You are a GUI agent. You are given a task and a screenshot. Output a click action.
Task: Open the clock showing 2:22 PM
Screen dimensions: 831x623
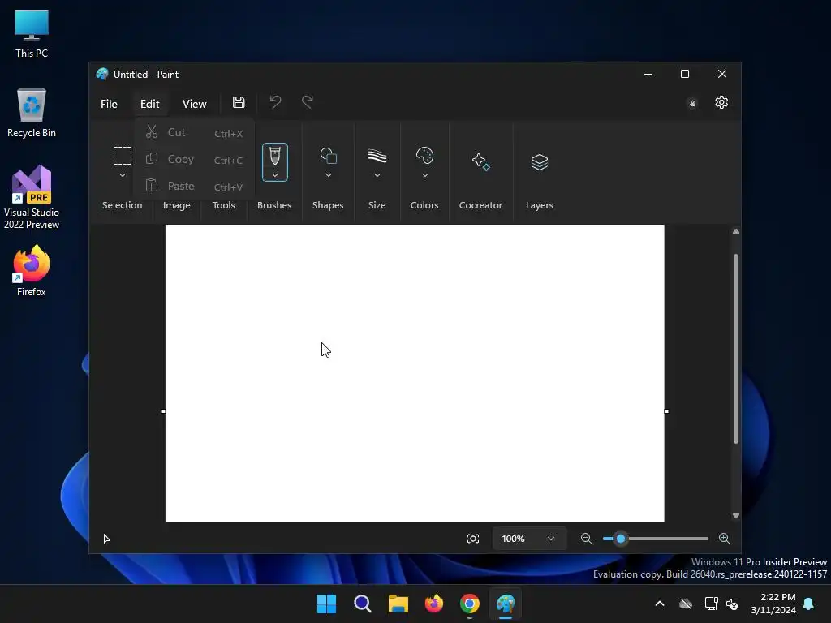[x=773, y=604]
